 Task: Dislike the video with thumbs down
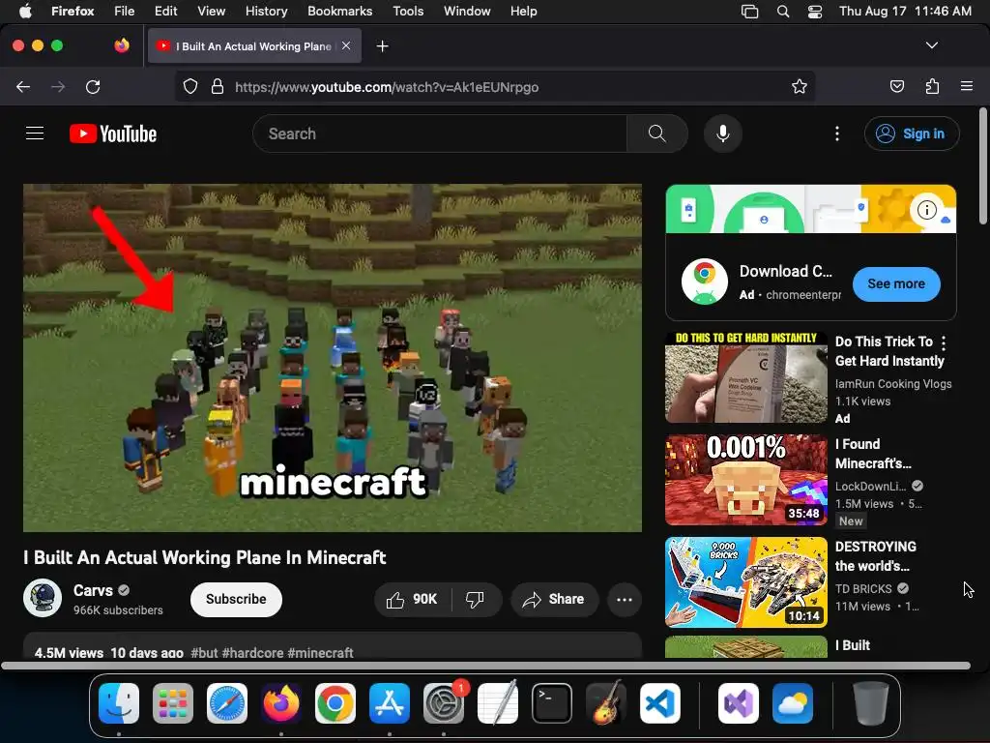click(475, 599)
